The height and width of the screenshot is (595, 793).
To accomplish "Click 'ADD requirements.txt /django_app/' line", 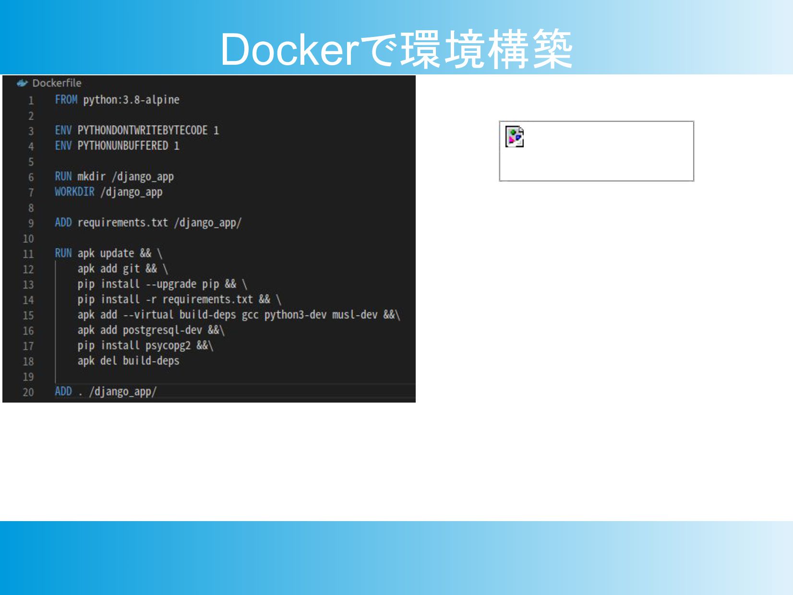I will [148, 223].
